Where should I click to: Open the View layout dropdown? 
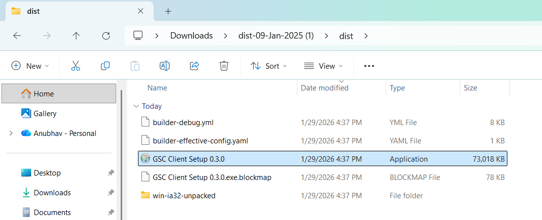pyautogui.click(x=323, y=66)
